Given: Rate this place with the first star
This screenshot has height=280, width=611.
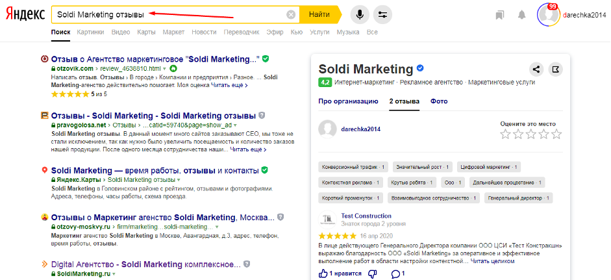Looking at the screenshot, I should pyautogui.click(x=506, y=134).
